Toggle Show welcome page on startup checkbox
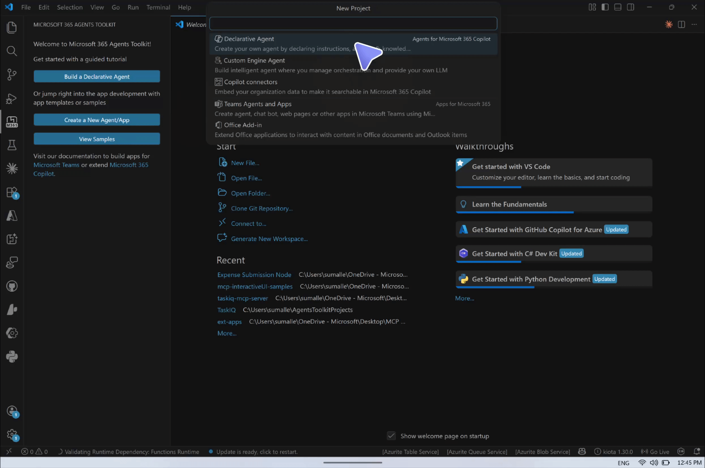 tap(391, 436)
